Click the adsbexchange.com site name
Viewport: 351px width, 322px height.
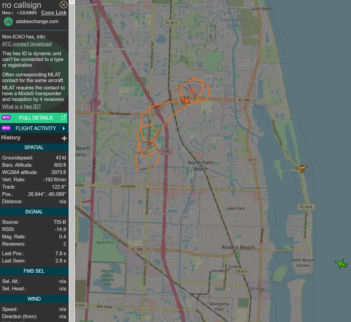coord(37,22)
